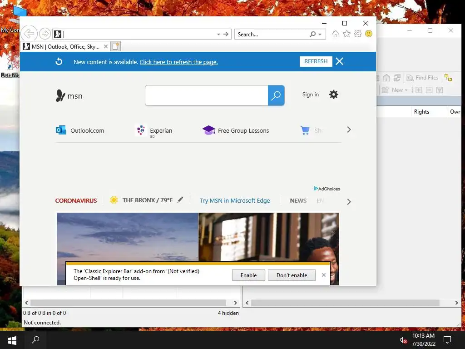Enable the Classic Explorer Bar add-on

(248, 275)
